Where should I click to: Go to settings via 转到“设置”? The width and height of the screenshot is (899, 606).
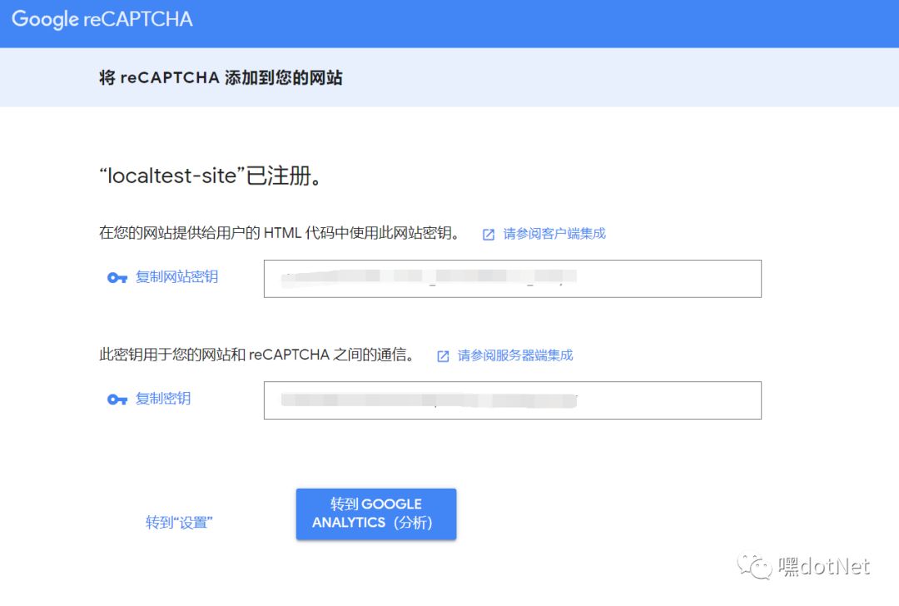(x=179, y=522)
